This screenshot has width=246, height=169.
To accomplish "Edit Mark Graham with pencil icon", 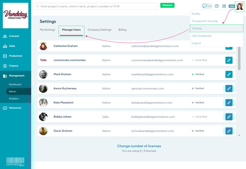I will coord(229,74).
